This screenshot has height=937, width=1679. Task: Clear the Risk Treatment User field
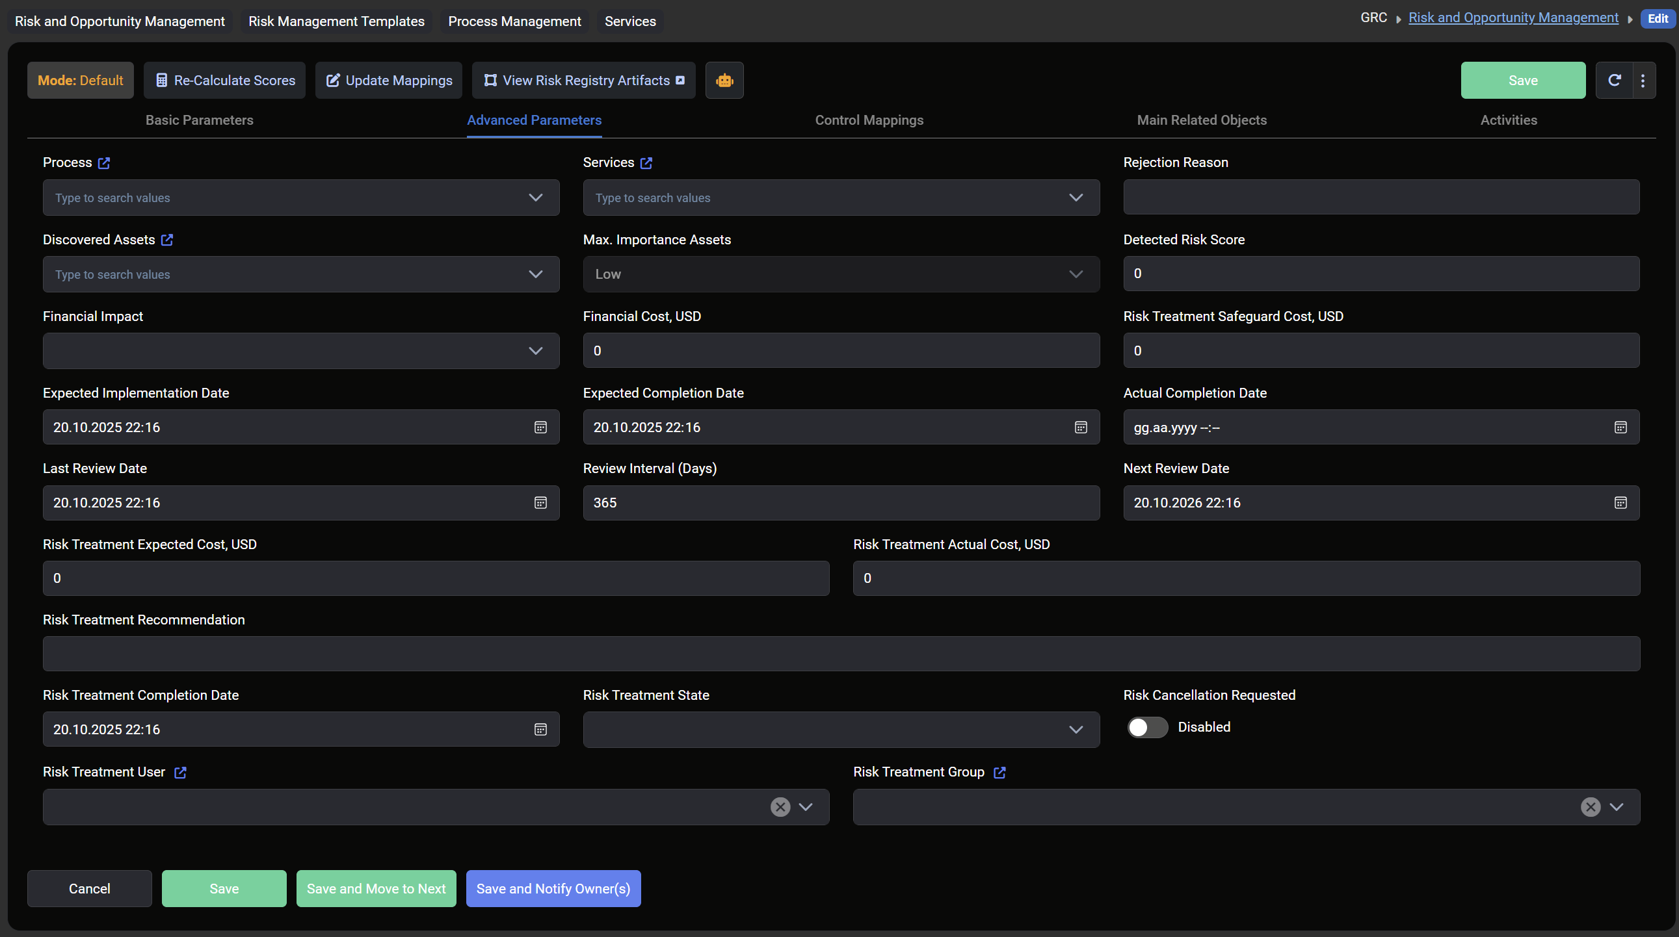pos(780,807)
